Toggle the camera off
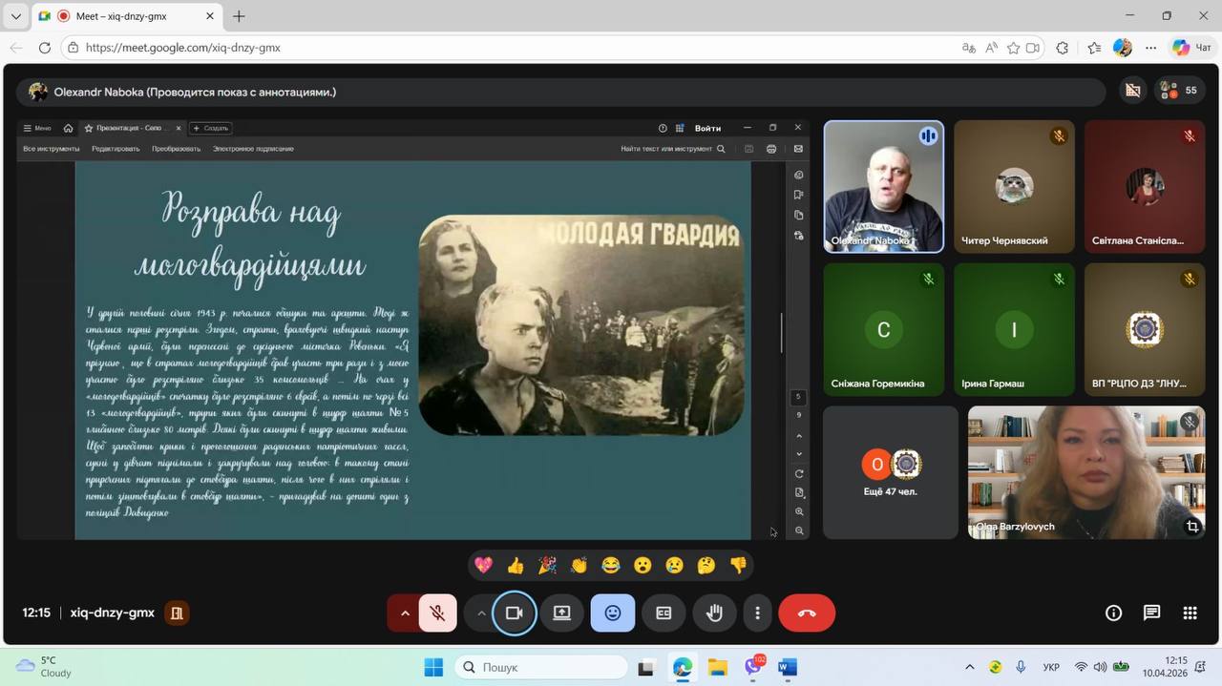 click(514, 613)
